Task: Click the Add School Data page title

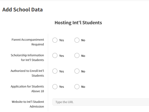Action: (23, 9)
